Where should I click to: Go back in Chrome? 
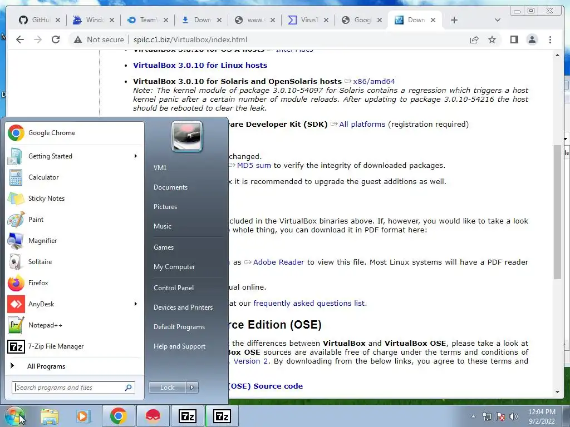tap(20, 39)
